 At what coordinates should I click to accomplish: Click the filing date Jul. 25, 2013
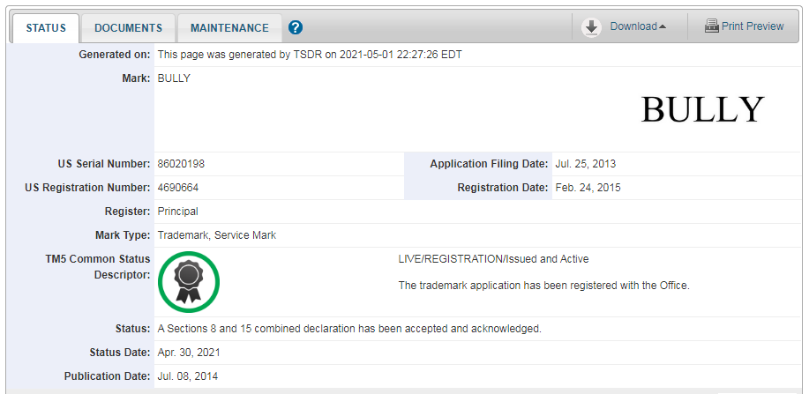point(586,164)
